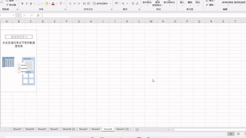Apply yellow fill color bucket
This screenshot has height=138, width=246.
click(x=47, y=3)
